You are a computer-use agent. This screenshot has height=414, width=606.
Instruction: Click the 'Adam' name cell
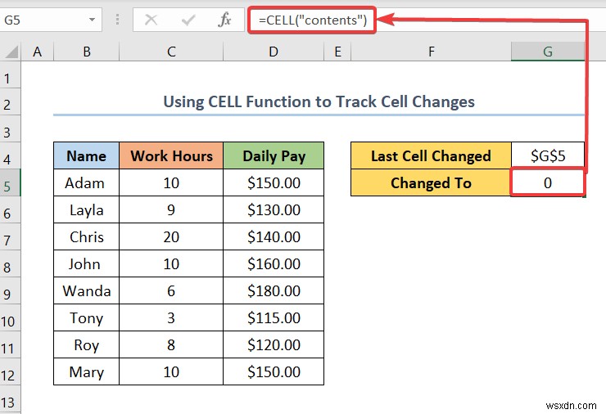87,182
